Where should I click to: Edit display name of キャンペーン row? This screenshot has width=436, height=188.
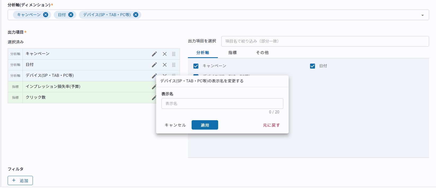(x=154, y=54)
